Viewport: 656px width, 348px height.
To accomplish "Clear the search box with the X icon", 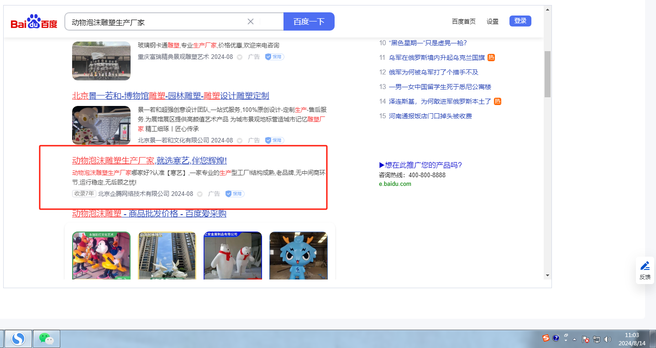I will 251,21.
